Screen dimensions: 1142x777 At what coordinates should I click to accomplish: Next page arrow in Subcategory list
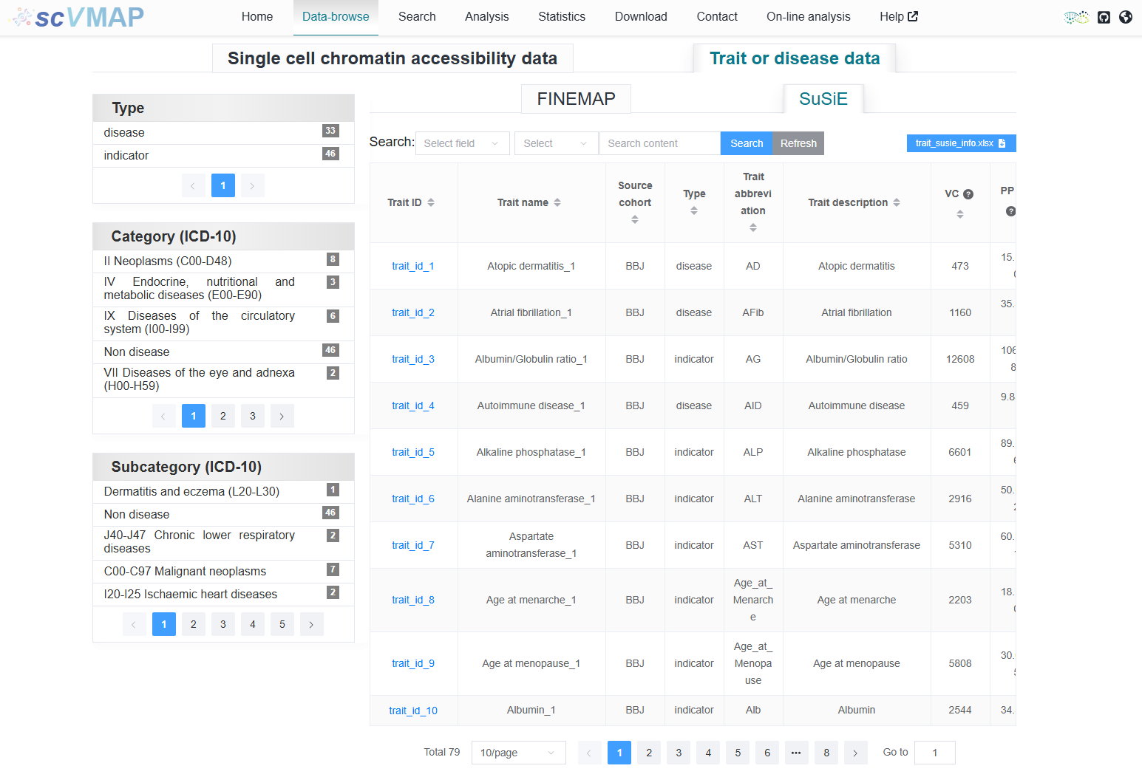312,624
